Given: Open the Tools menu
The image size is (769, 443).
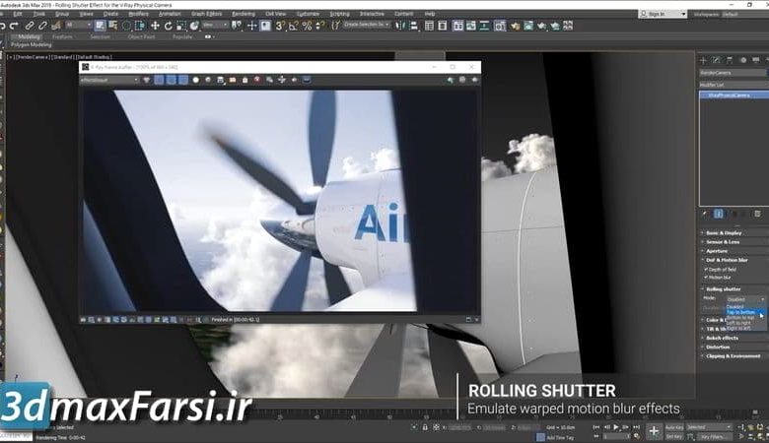Looking at the screenshot, I should pyautogui.click(x=38, y=14).
